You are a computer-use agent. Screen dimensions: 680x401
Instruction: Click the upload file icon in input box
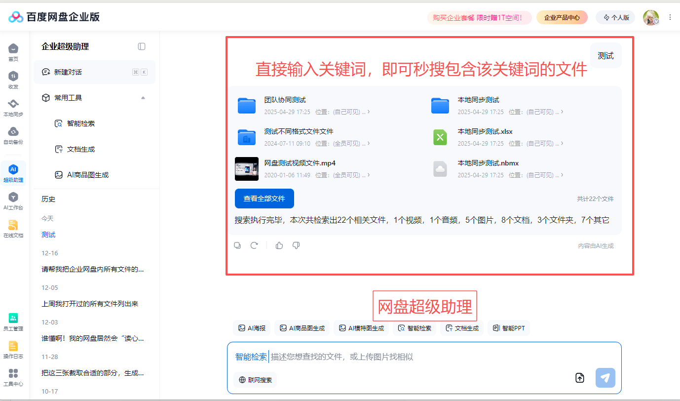(x=580, y=378)
